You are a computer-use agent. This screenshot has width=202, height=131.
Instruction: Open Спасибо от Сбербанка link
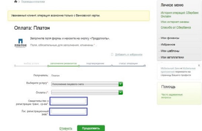tap(176, 27)
